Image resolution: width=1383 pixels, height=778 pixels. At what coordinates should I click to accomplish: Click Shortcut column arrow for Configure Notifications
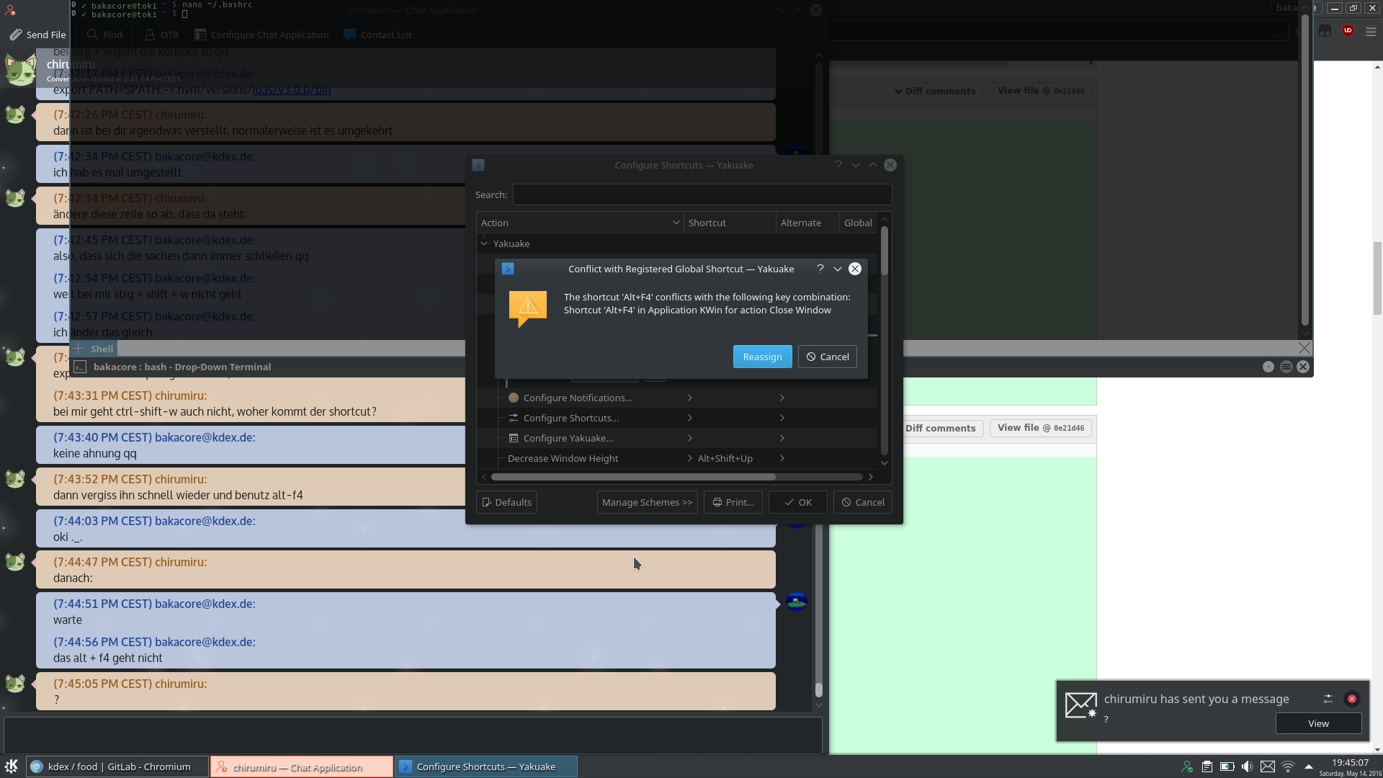click(x=690, y=398)
